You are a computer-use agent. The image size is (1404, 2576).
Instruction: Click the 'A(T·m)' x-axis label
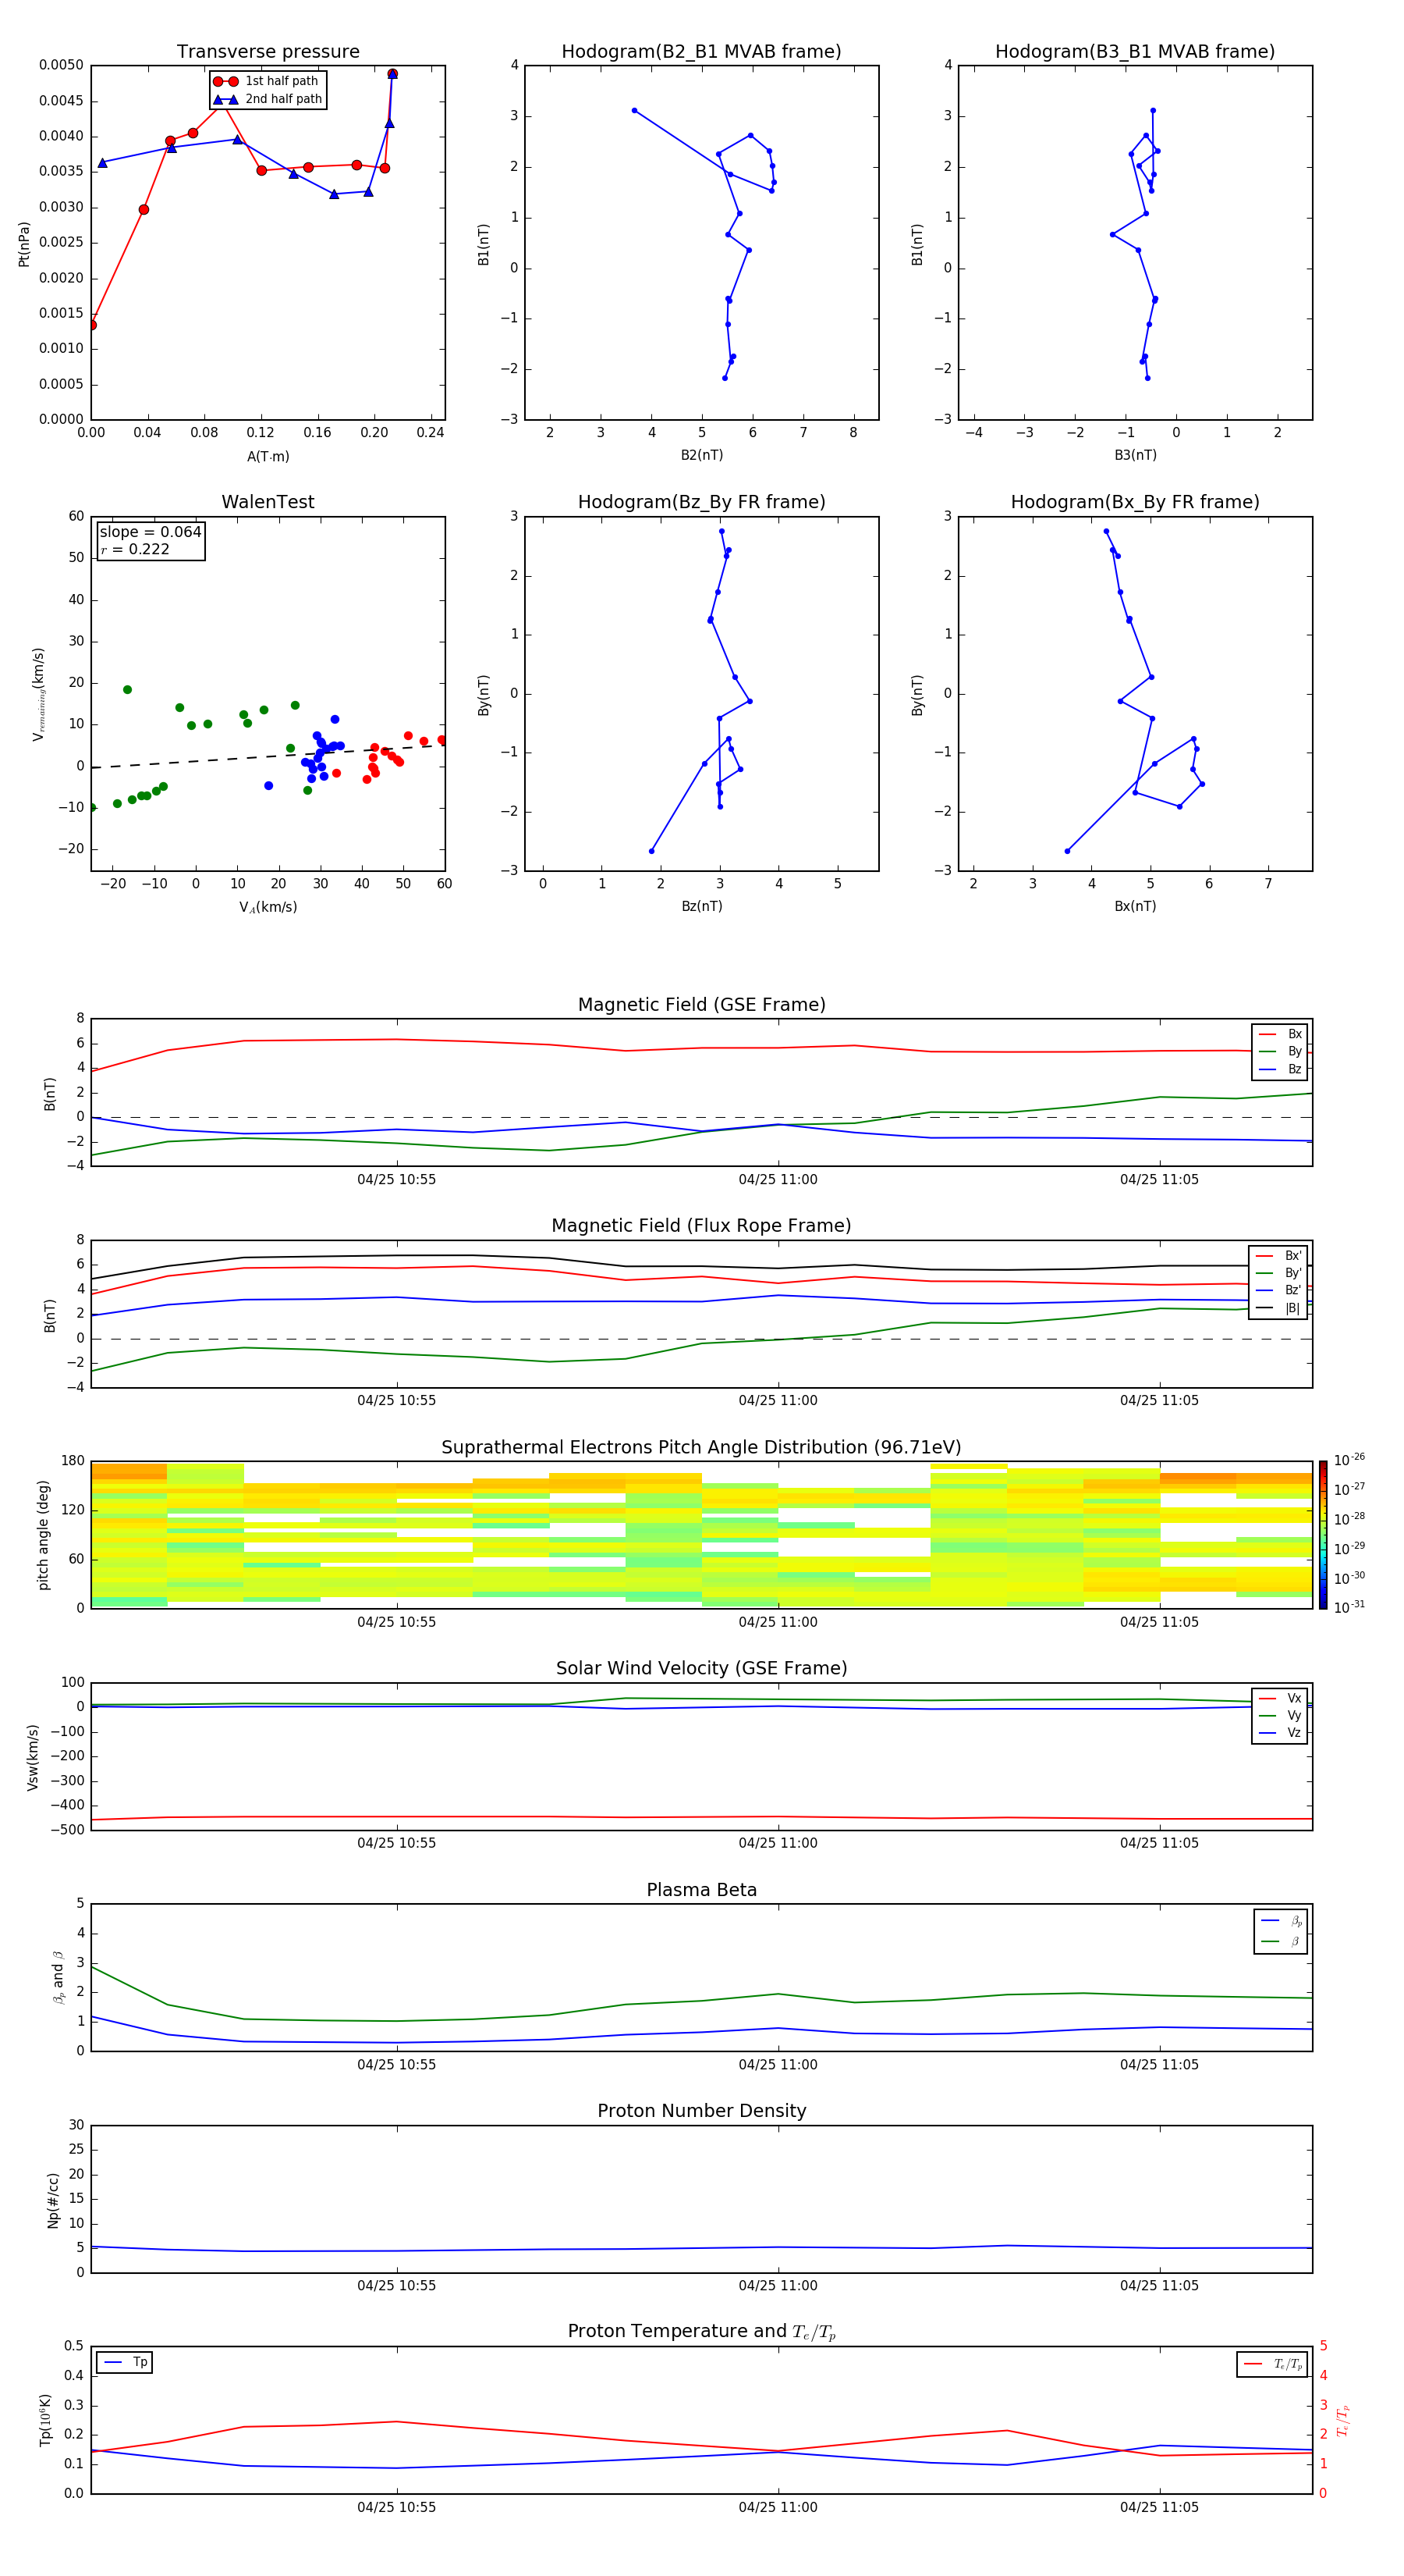coord(268,456)
